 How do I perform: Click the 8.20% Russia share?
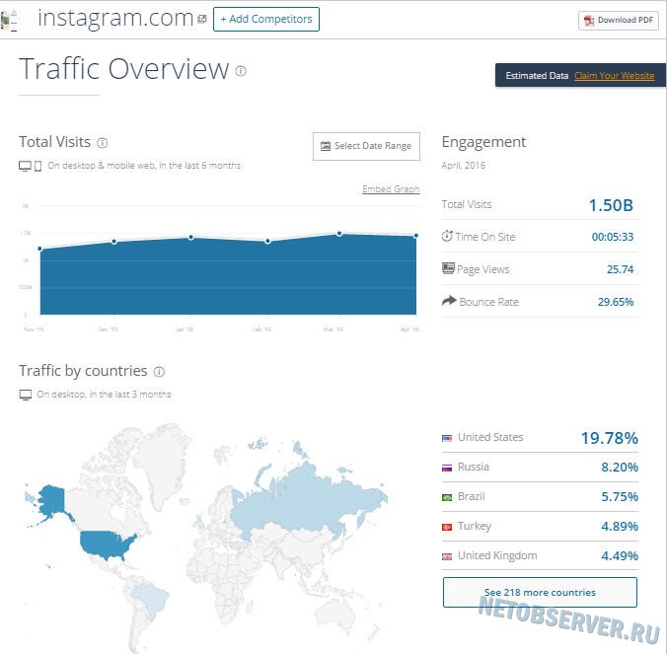pos(620,468)
